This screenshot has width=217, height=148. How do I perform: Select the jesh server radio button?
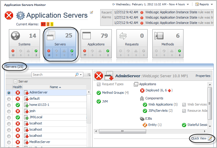[9, 111]
